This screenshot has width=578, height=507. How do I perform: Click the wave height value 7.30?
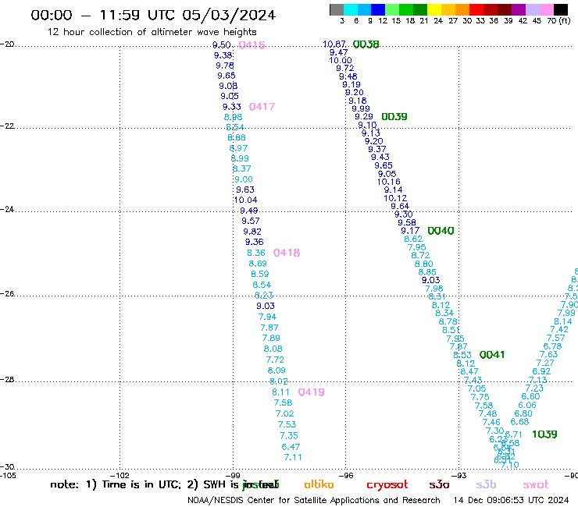coord(495,431)
